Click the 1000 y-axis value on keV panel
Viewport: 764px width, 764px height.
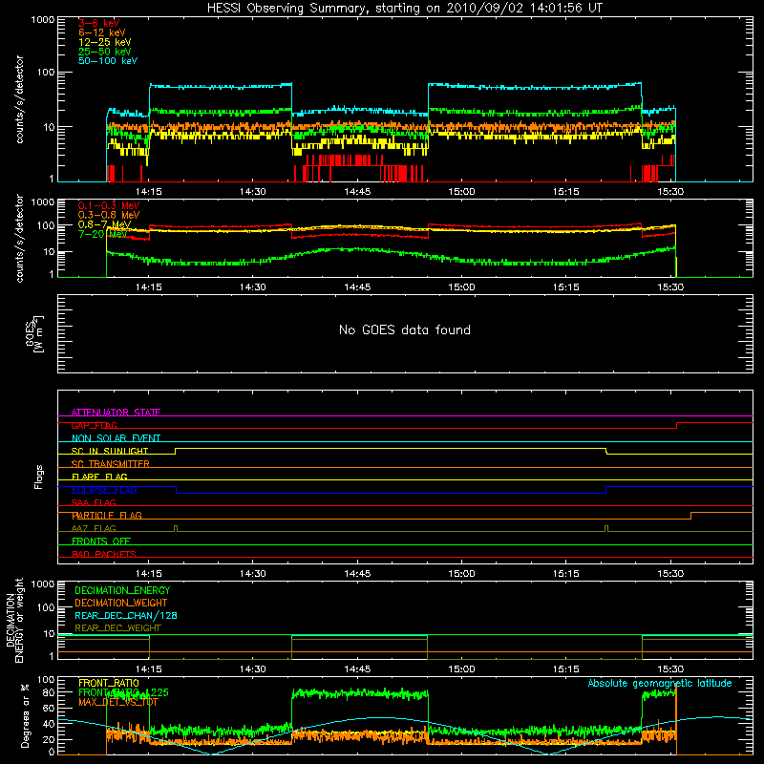coord(43,20)
